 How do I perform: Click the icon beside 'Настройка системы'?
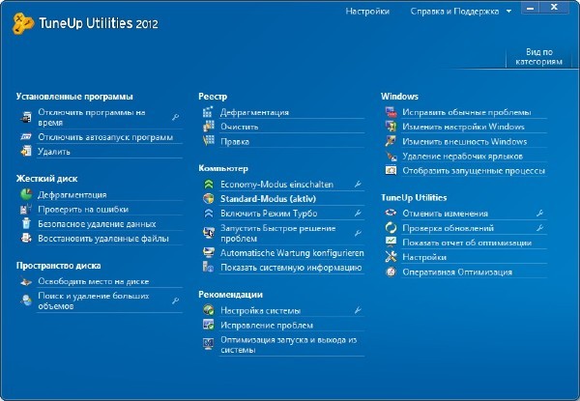click(x=208, y=310)
